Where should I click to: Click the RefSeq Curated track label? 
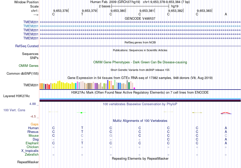click(x=27, y=46)
